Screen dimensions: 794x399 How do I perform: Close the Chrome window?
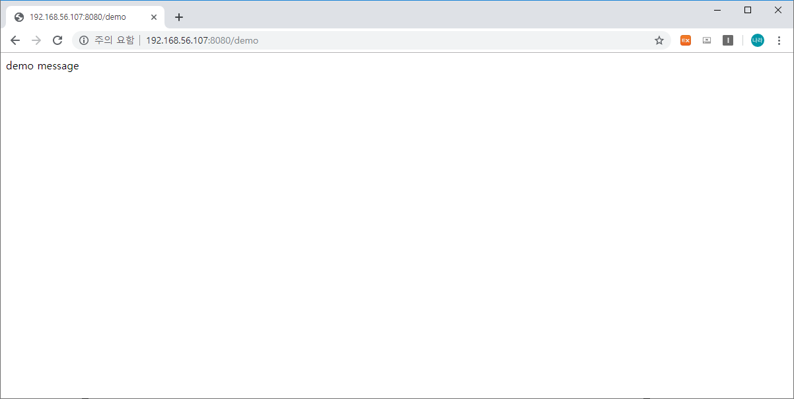point(778,9)
